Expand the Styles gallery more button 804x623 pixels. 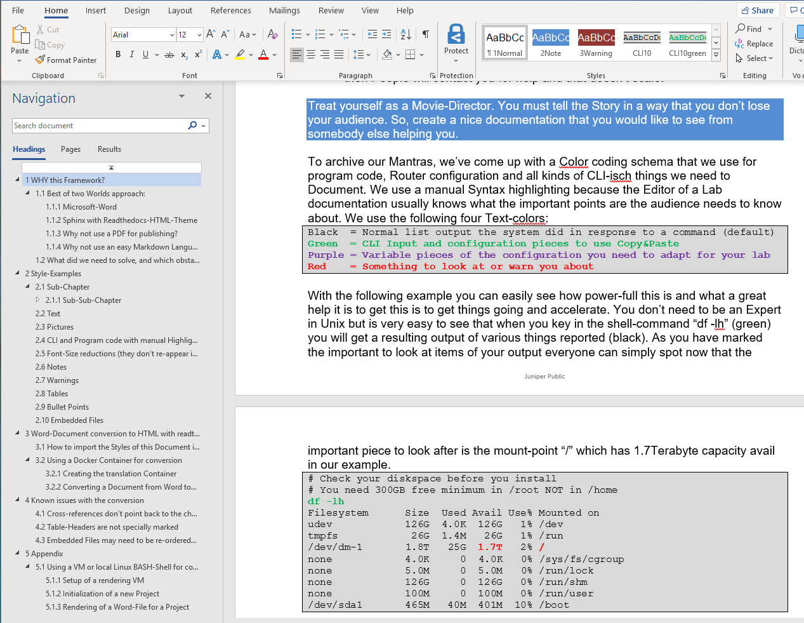click(x=716, y=55)
